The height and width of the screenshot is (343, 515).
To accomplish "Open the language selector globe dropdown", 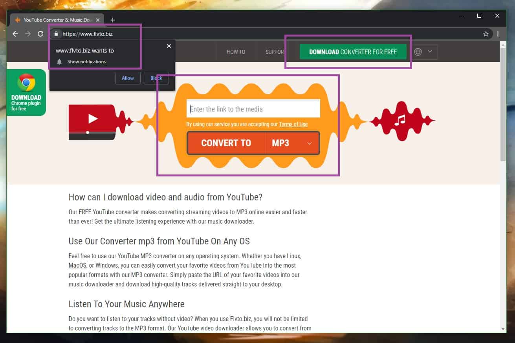I will tap(423, 52).
